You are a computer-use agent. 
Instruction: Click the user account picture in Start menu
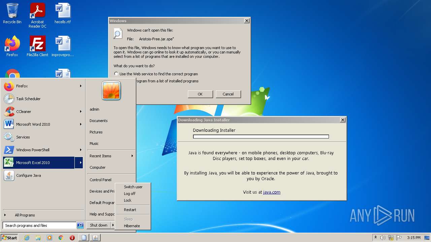click(x=111, y=91)
